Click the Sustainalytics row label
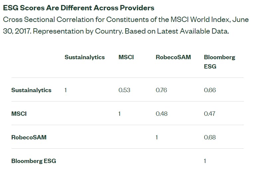The height and width of the screenshot is (172, 254). 31,90
